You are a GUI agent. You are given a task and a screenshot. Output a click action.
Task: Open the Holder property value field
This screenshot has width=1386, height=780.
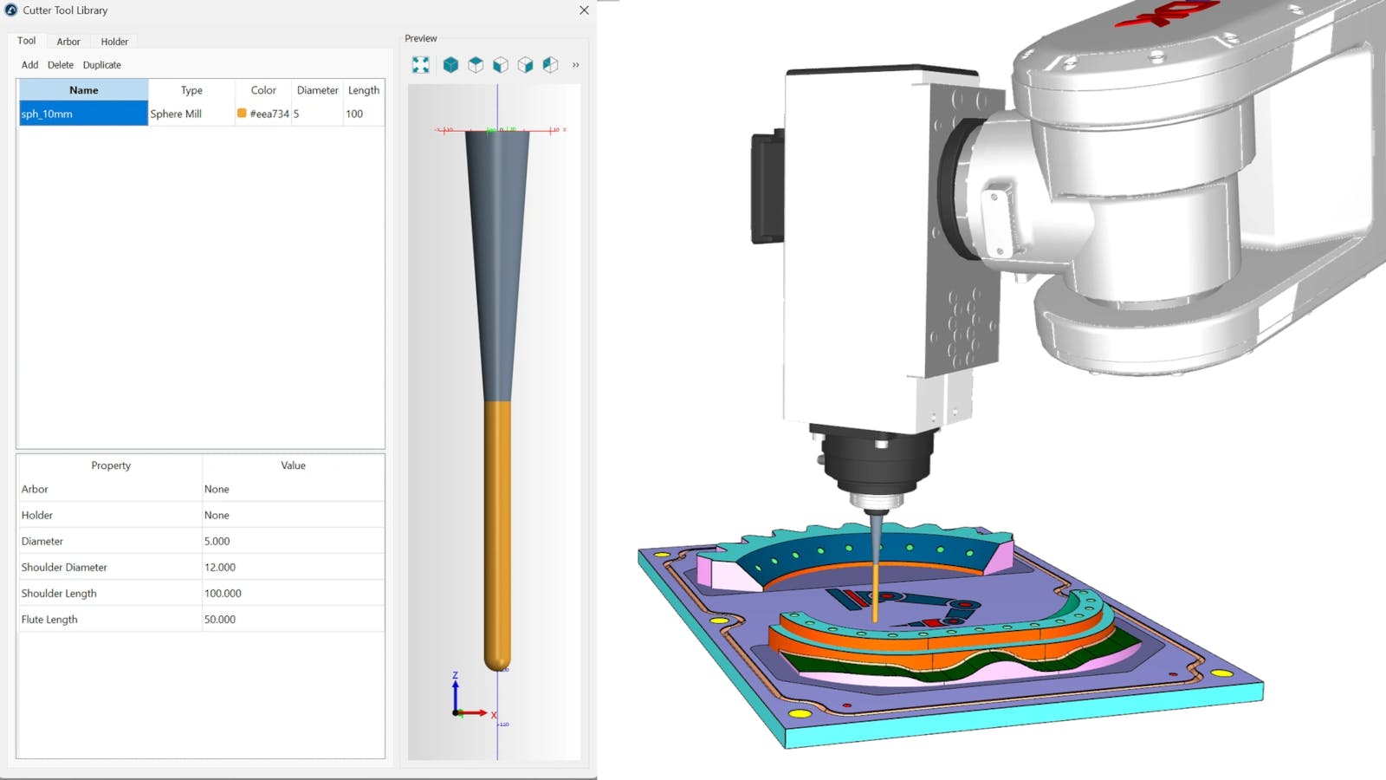(x=293, y=516)
